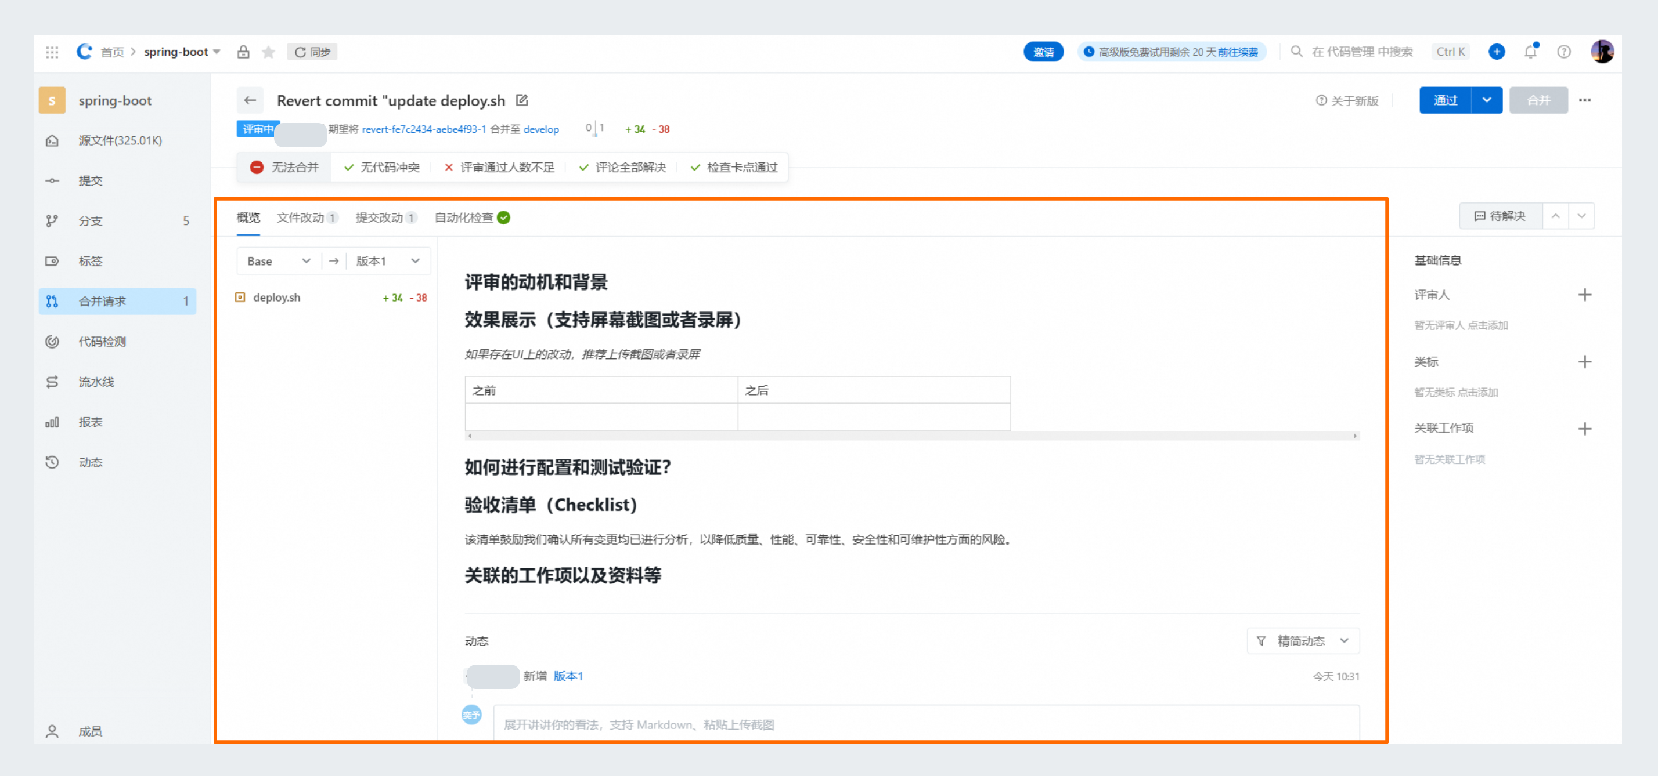Click the repository lock icon
Screen dimensions: 1658x776
[243, 52]
